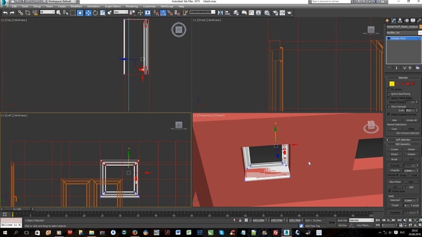Open the key mode Selected dropdown
The height and width of the screenshot is (237, 422).
(361, 220)
